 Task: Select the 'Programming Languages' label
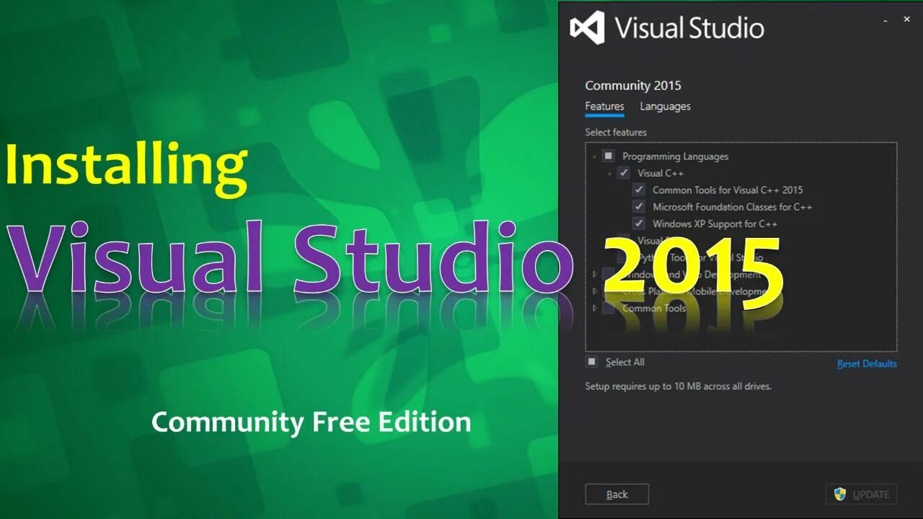(676, 156)
